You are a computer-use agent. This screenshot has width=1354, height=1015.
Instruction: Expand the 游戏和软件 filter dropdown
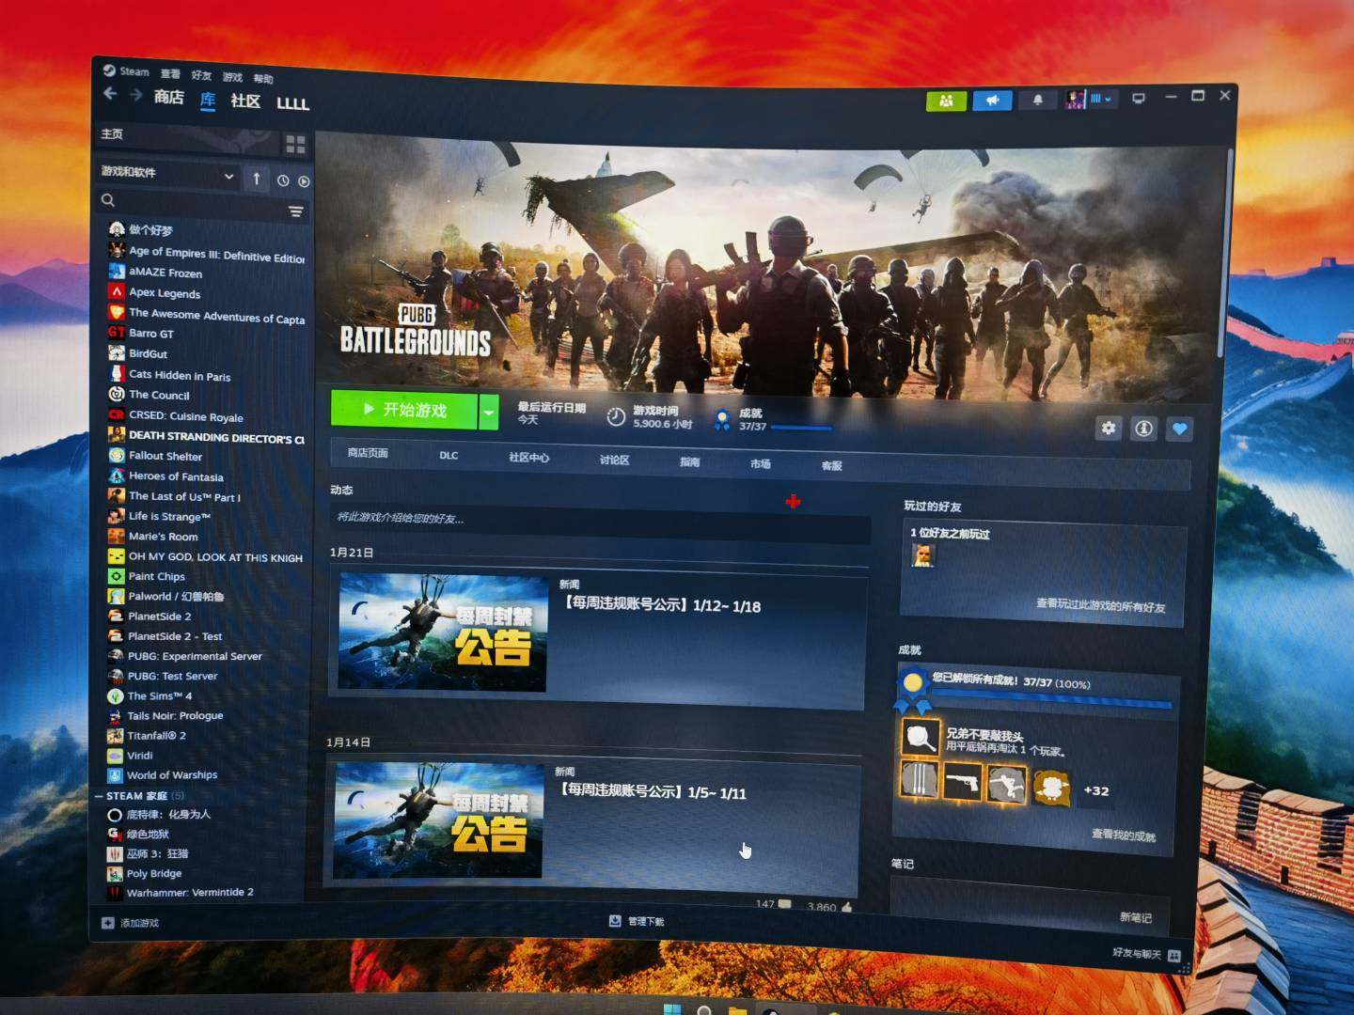point(228,176)
